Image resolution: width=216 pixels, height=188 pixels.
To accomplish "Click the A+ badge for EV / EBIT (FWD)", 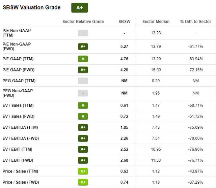I will pos(83,160).
